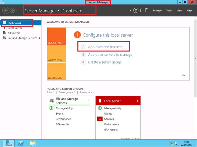Open the Tools menu
This screenshot has height=147, width=197.
click(x=169, y=11)
